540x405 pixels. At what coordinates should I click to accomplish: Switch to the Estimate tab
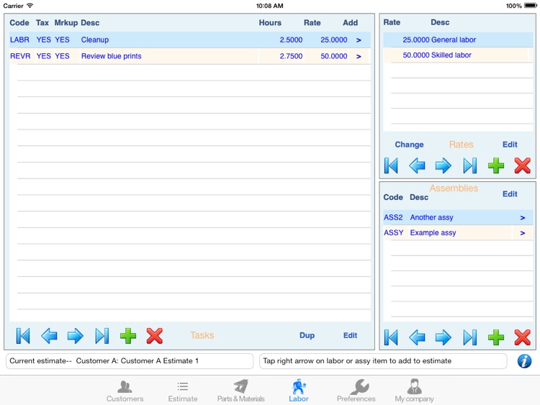[x=183, y=391]
